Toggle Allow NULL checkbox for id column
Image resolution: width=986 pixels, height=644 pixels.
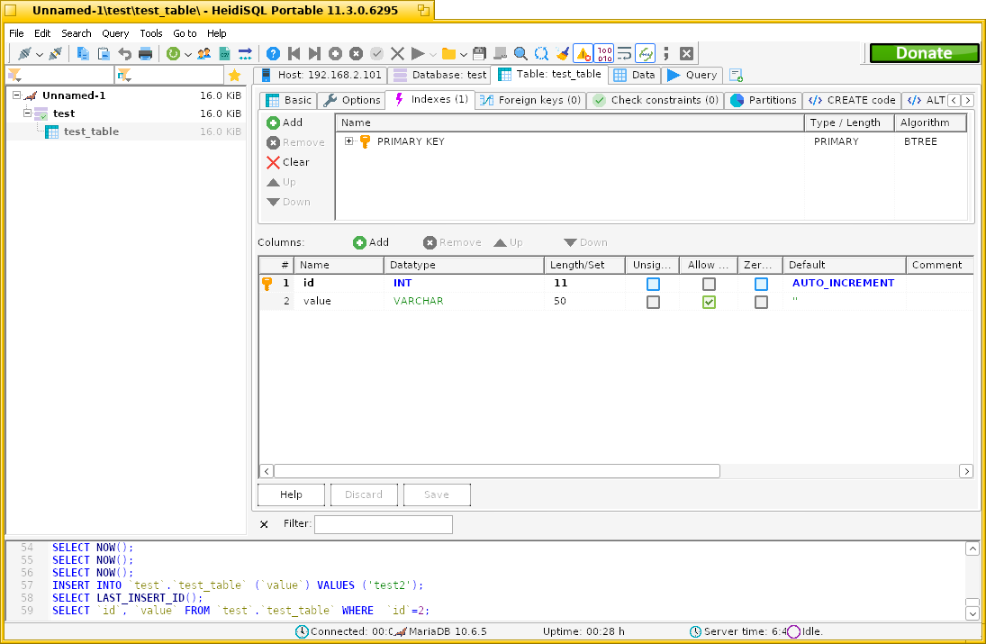click(710, 284)
